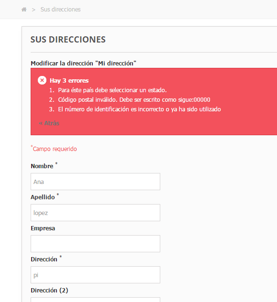Go to the home page via breadcrumb house icon
Viewport: 277px width, 302px height.
24,10
